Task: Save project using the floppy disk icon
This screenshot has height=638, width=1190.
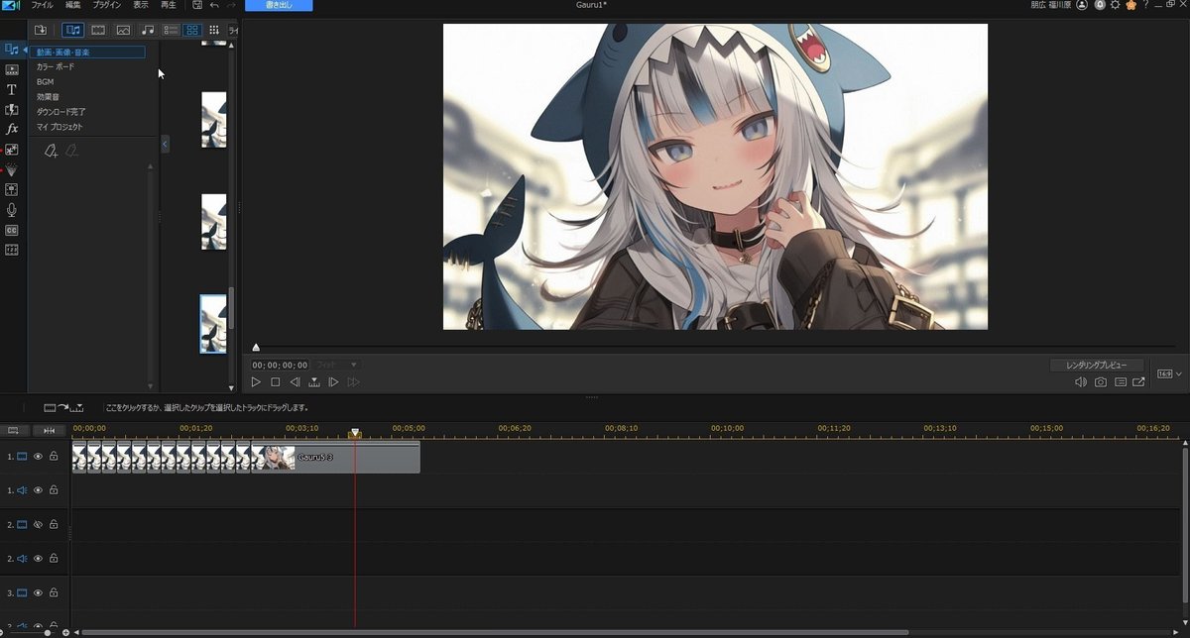Action: (197, 5)
